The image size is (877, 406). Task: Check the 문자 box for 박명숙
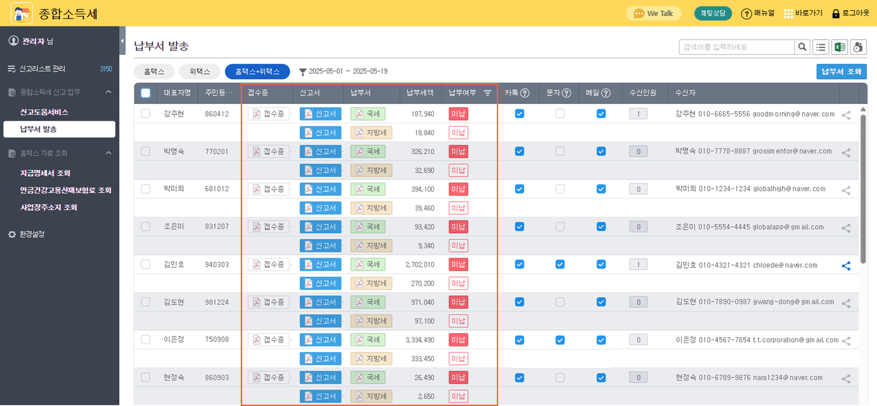coord(560,152)
